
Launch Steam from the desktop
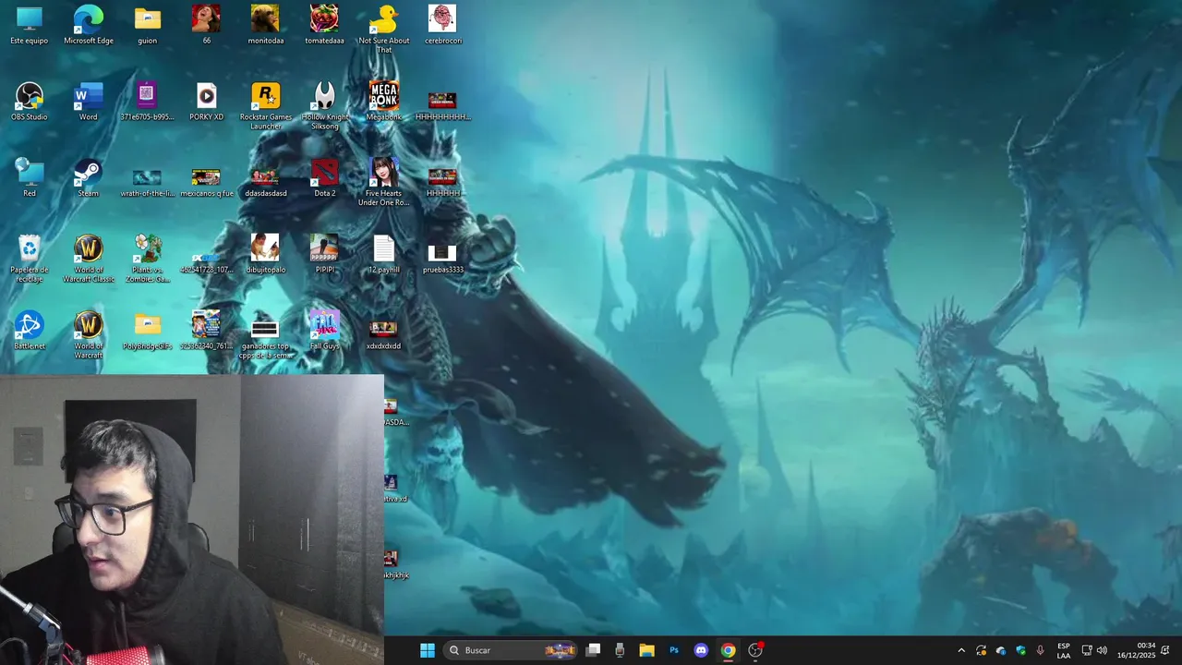coord(88,178)
